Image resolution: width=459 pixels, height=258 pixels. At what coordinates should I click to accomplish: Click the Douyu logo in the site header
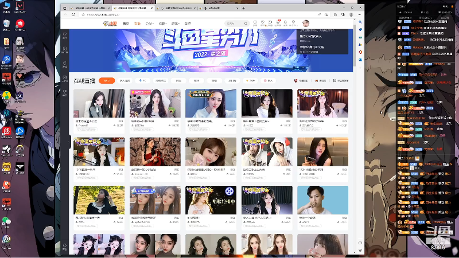pos(110,24)
